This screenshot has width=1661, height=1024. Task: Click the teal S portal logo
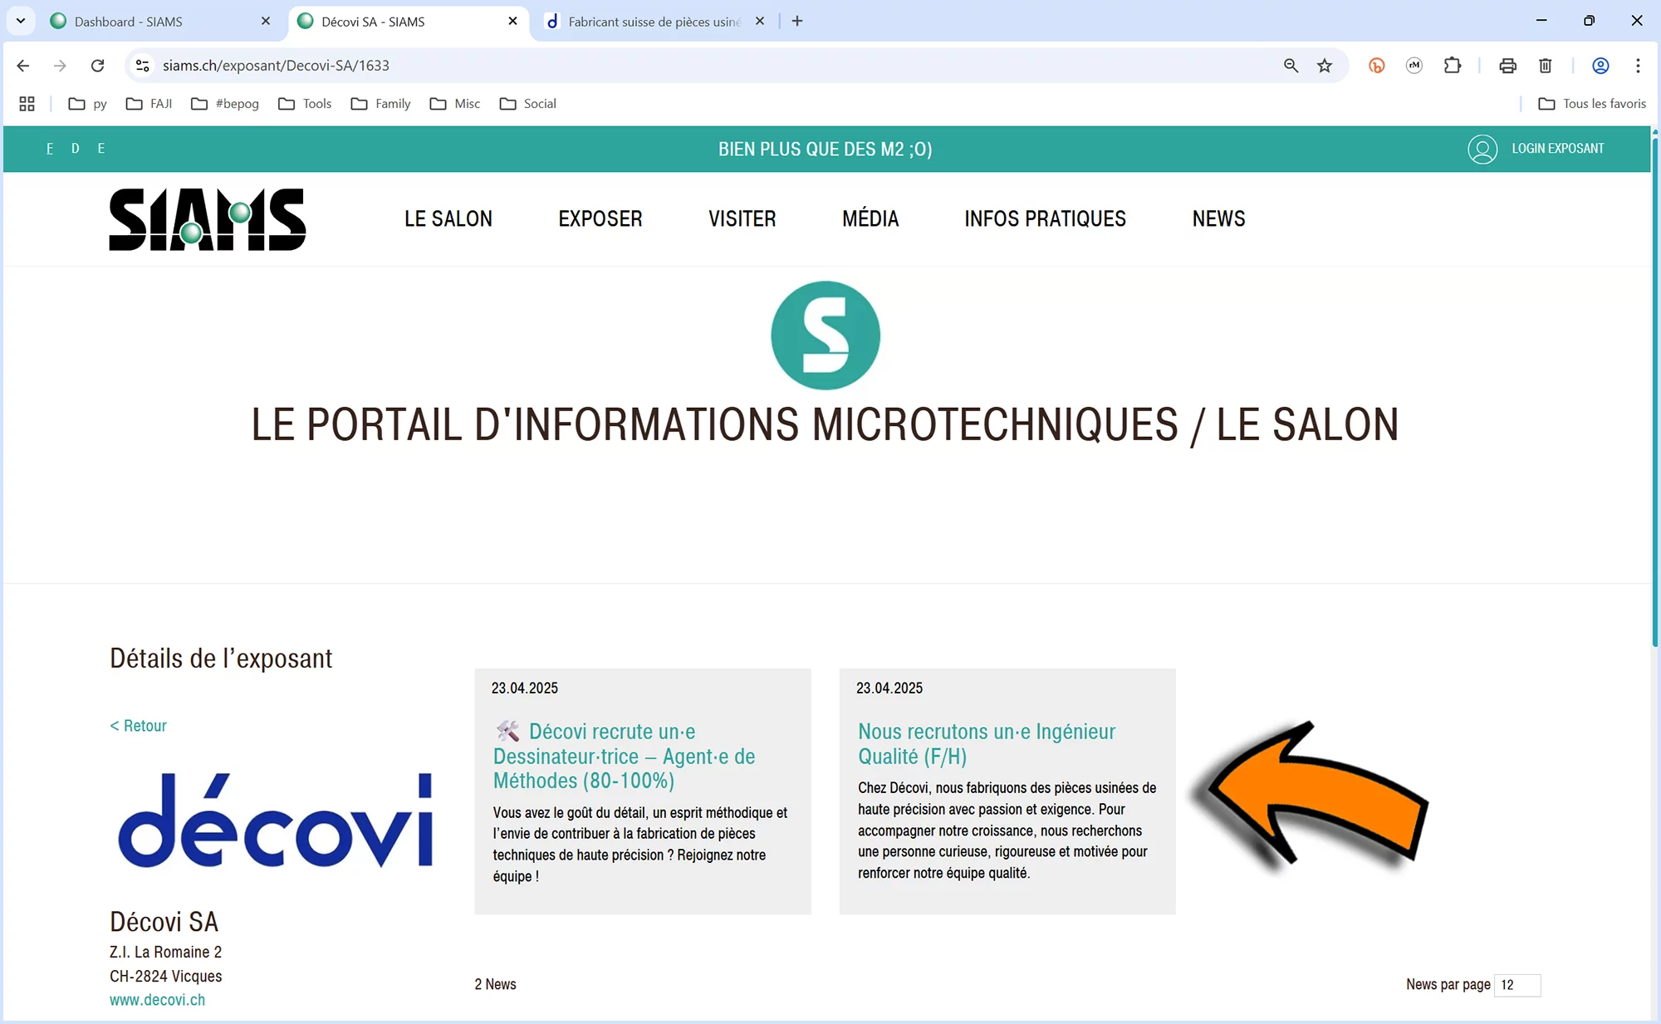(x=826, y=336)
